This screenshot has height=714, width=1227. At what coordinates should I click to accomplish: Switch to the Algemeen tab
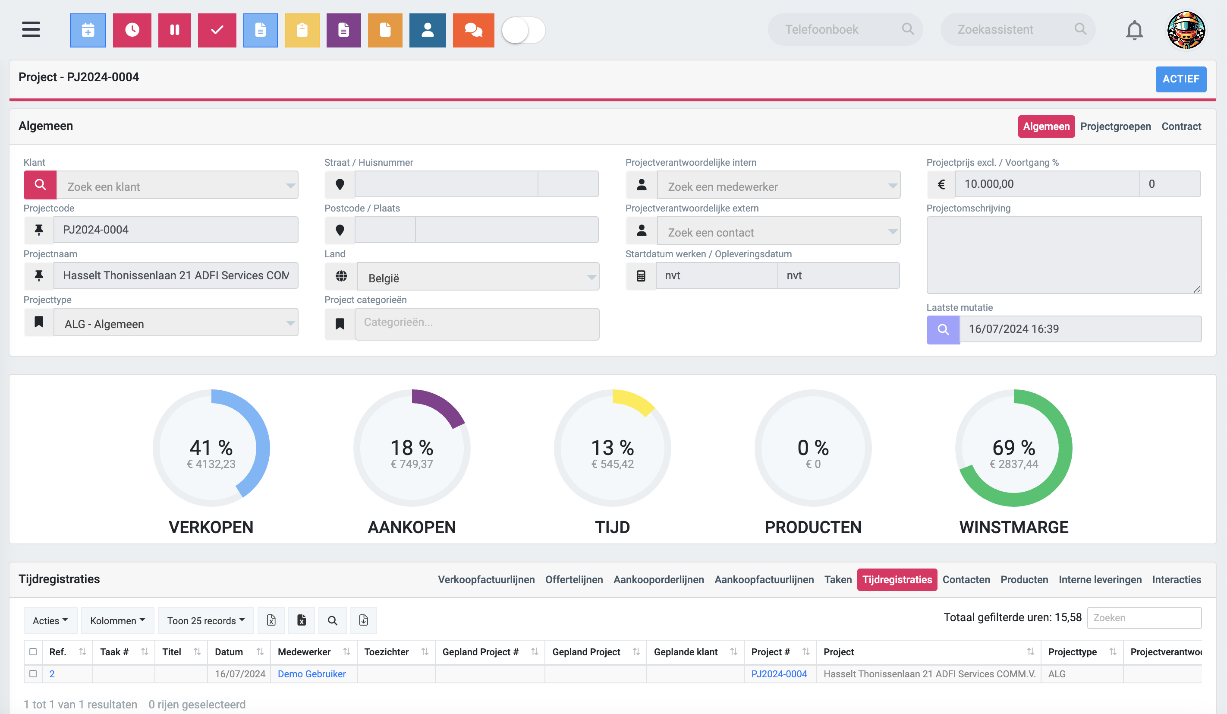(x=1046, y=126)
